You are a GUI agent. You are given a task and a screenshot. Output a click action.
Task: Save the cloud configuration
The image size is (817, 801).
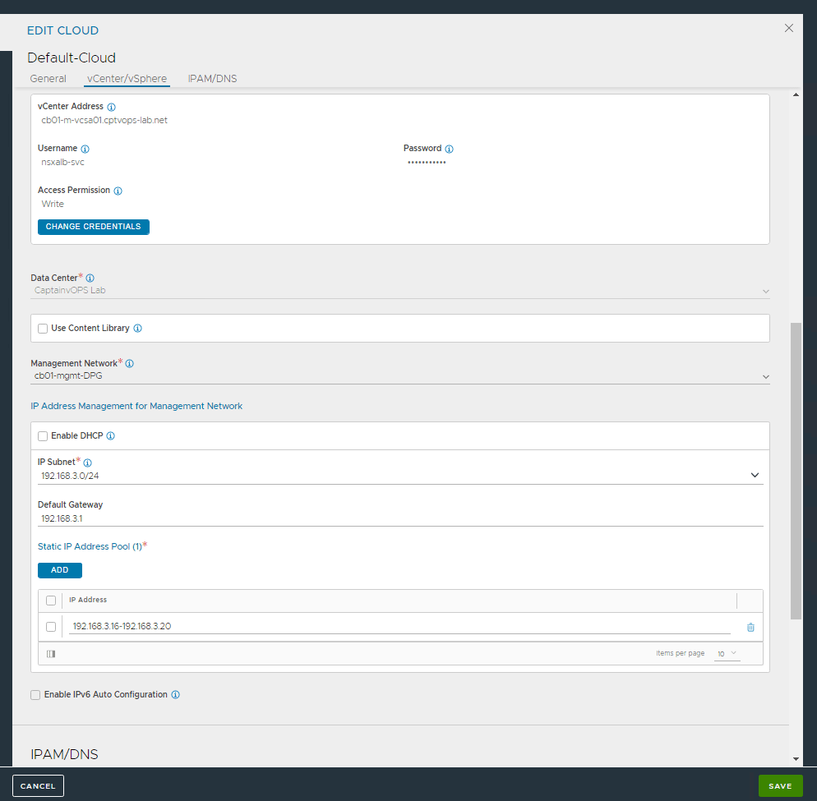[x=779, y=786]
